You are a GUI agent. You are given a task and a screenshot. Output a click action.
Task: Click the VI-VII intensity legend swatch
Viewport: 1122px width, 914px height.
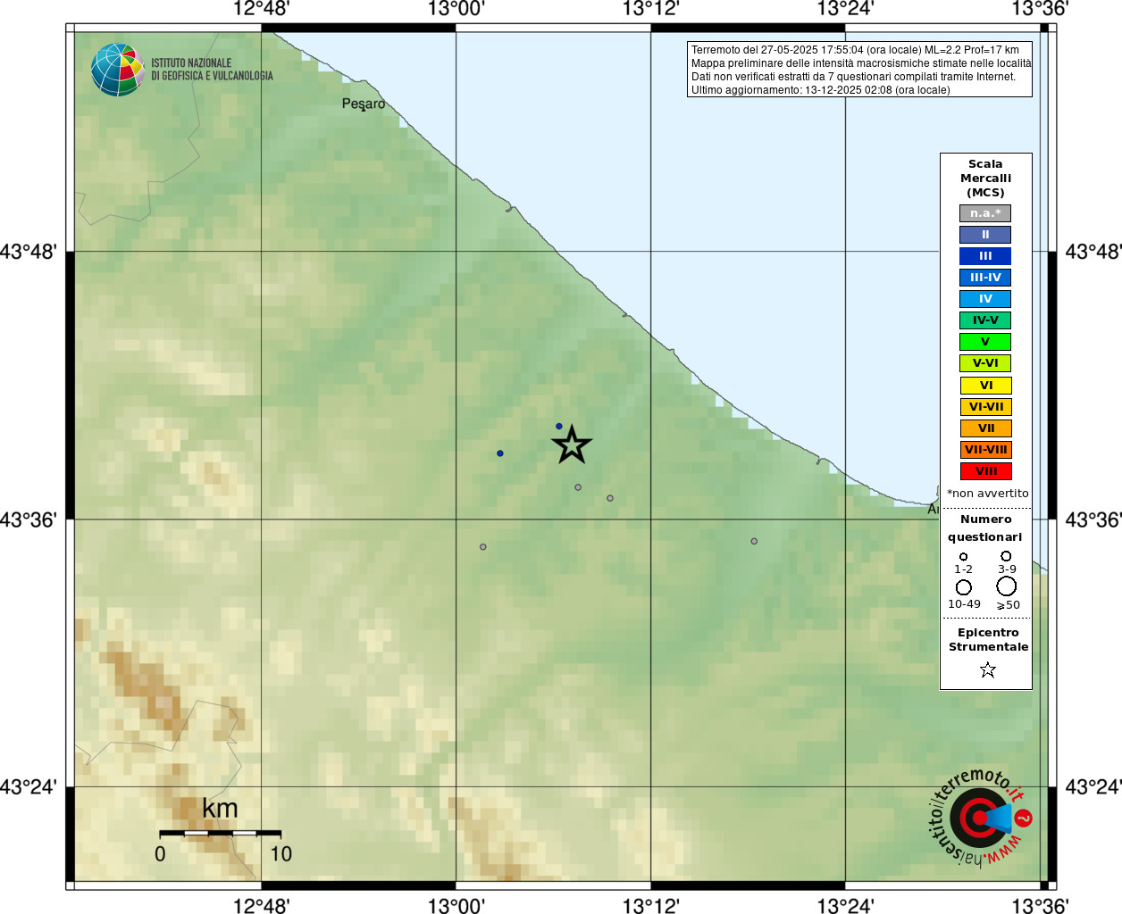coord(985,407)
